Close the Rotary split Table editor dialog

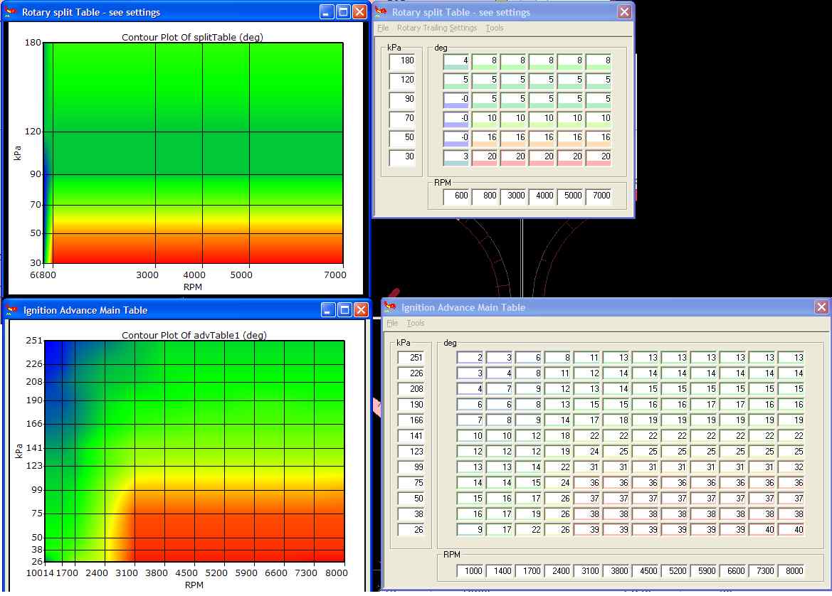tap(624, 11)
